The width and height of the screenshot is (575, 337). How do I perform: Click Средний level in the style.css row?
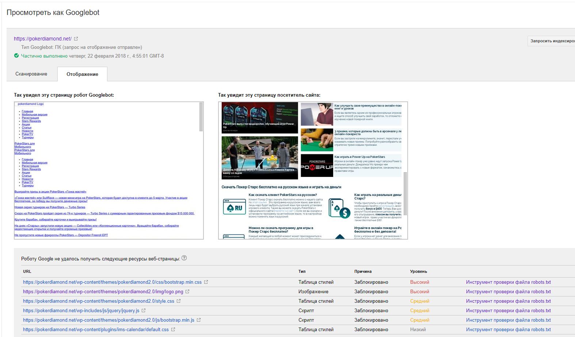click(420, 301)
